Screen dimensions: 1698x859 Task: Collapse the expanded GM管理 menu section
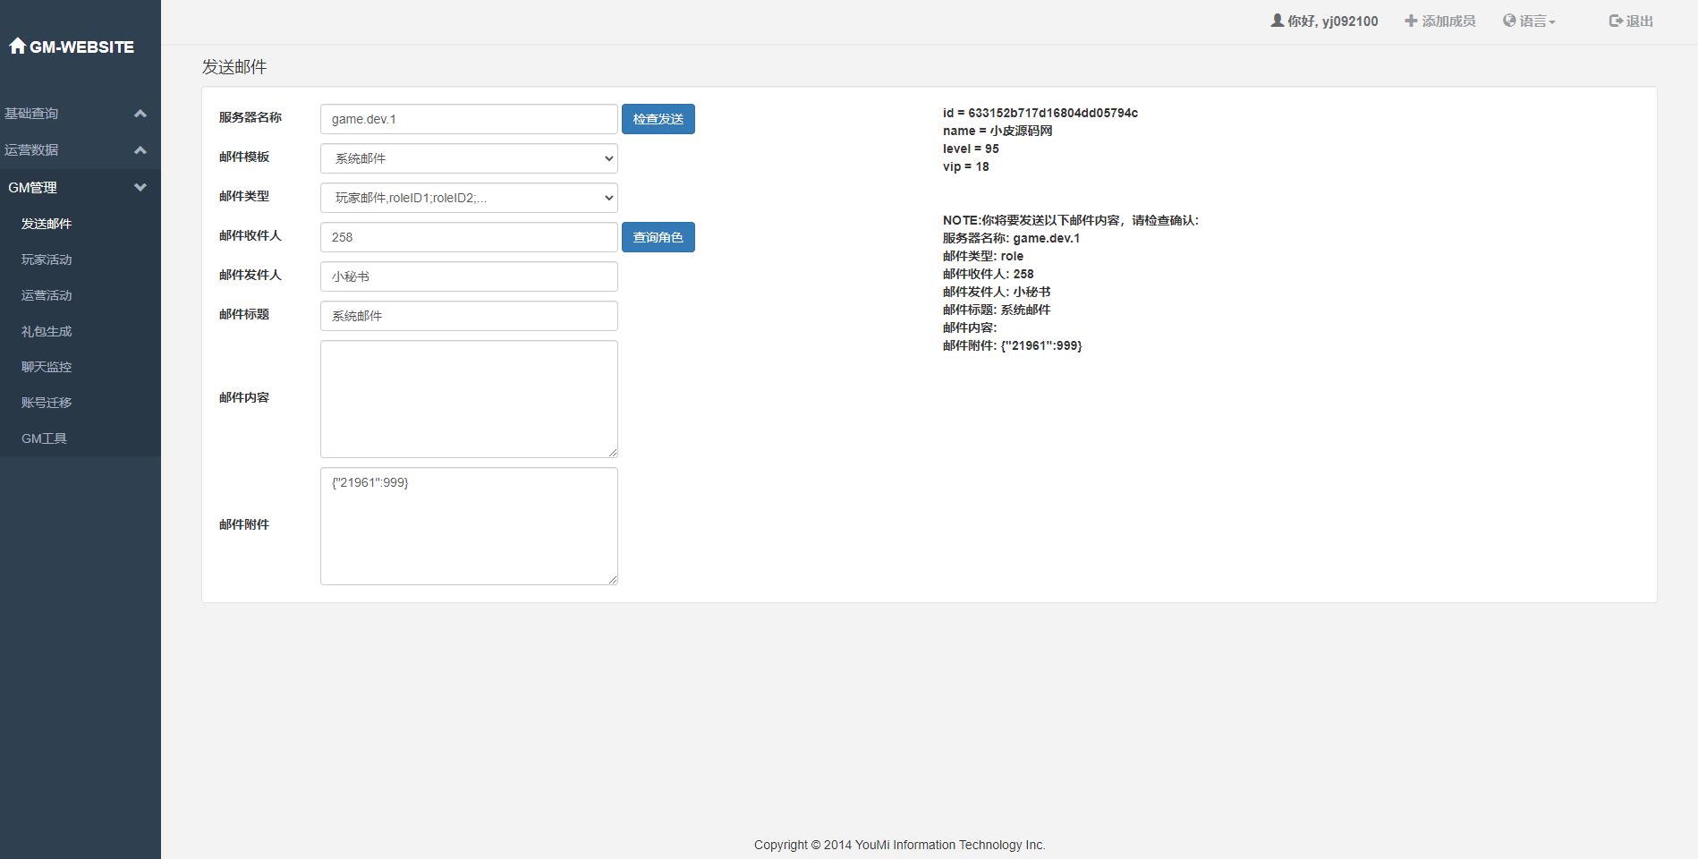140,188
